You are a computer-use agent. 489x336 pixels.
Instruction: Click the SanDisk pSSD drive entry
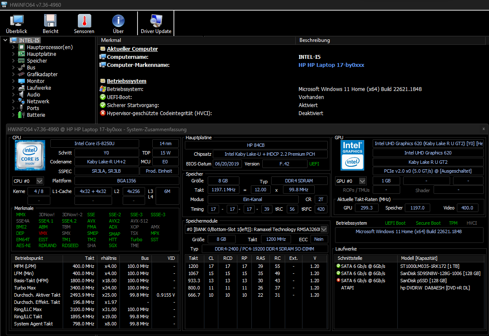(423, 281)
